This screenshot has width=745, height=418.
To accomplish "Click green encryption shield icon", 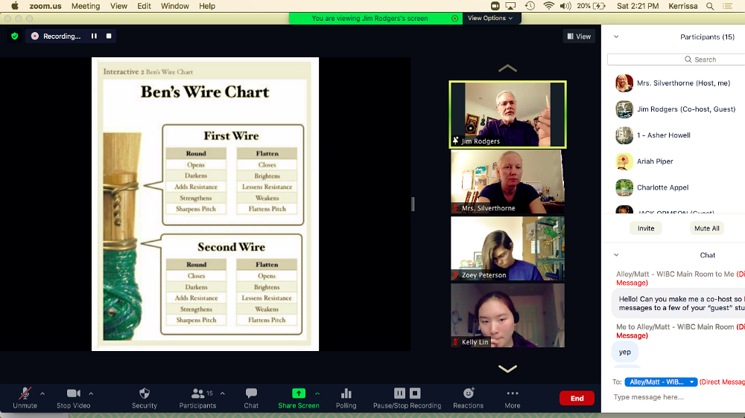I will [15, 36].
